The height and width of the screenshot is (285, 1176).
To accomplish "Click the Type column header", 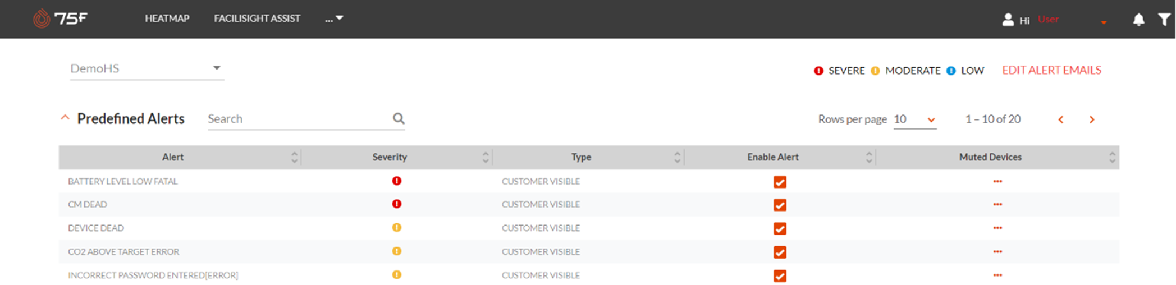I will 581,158.
